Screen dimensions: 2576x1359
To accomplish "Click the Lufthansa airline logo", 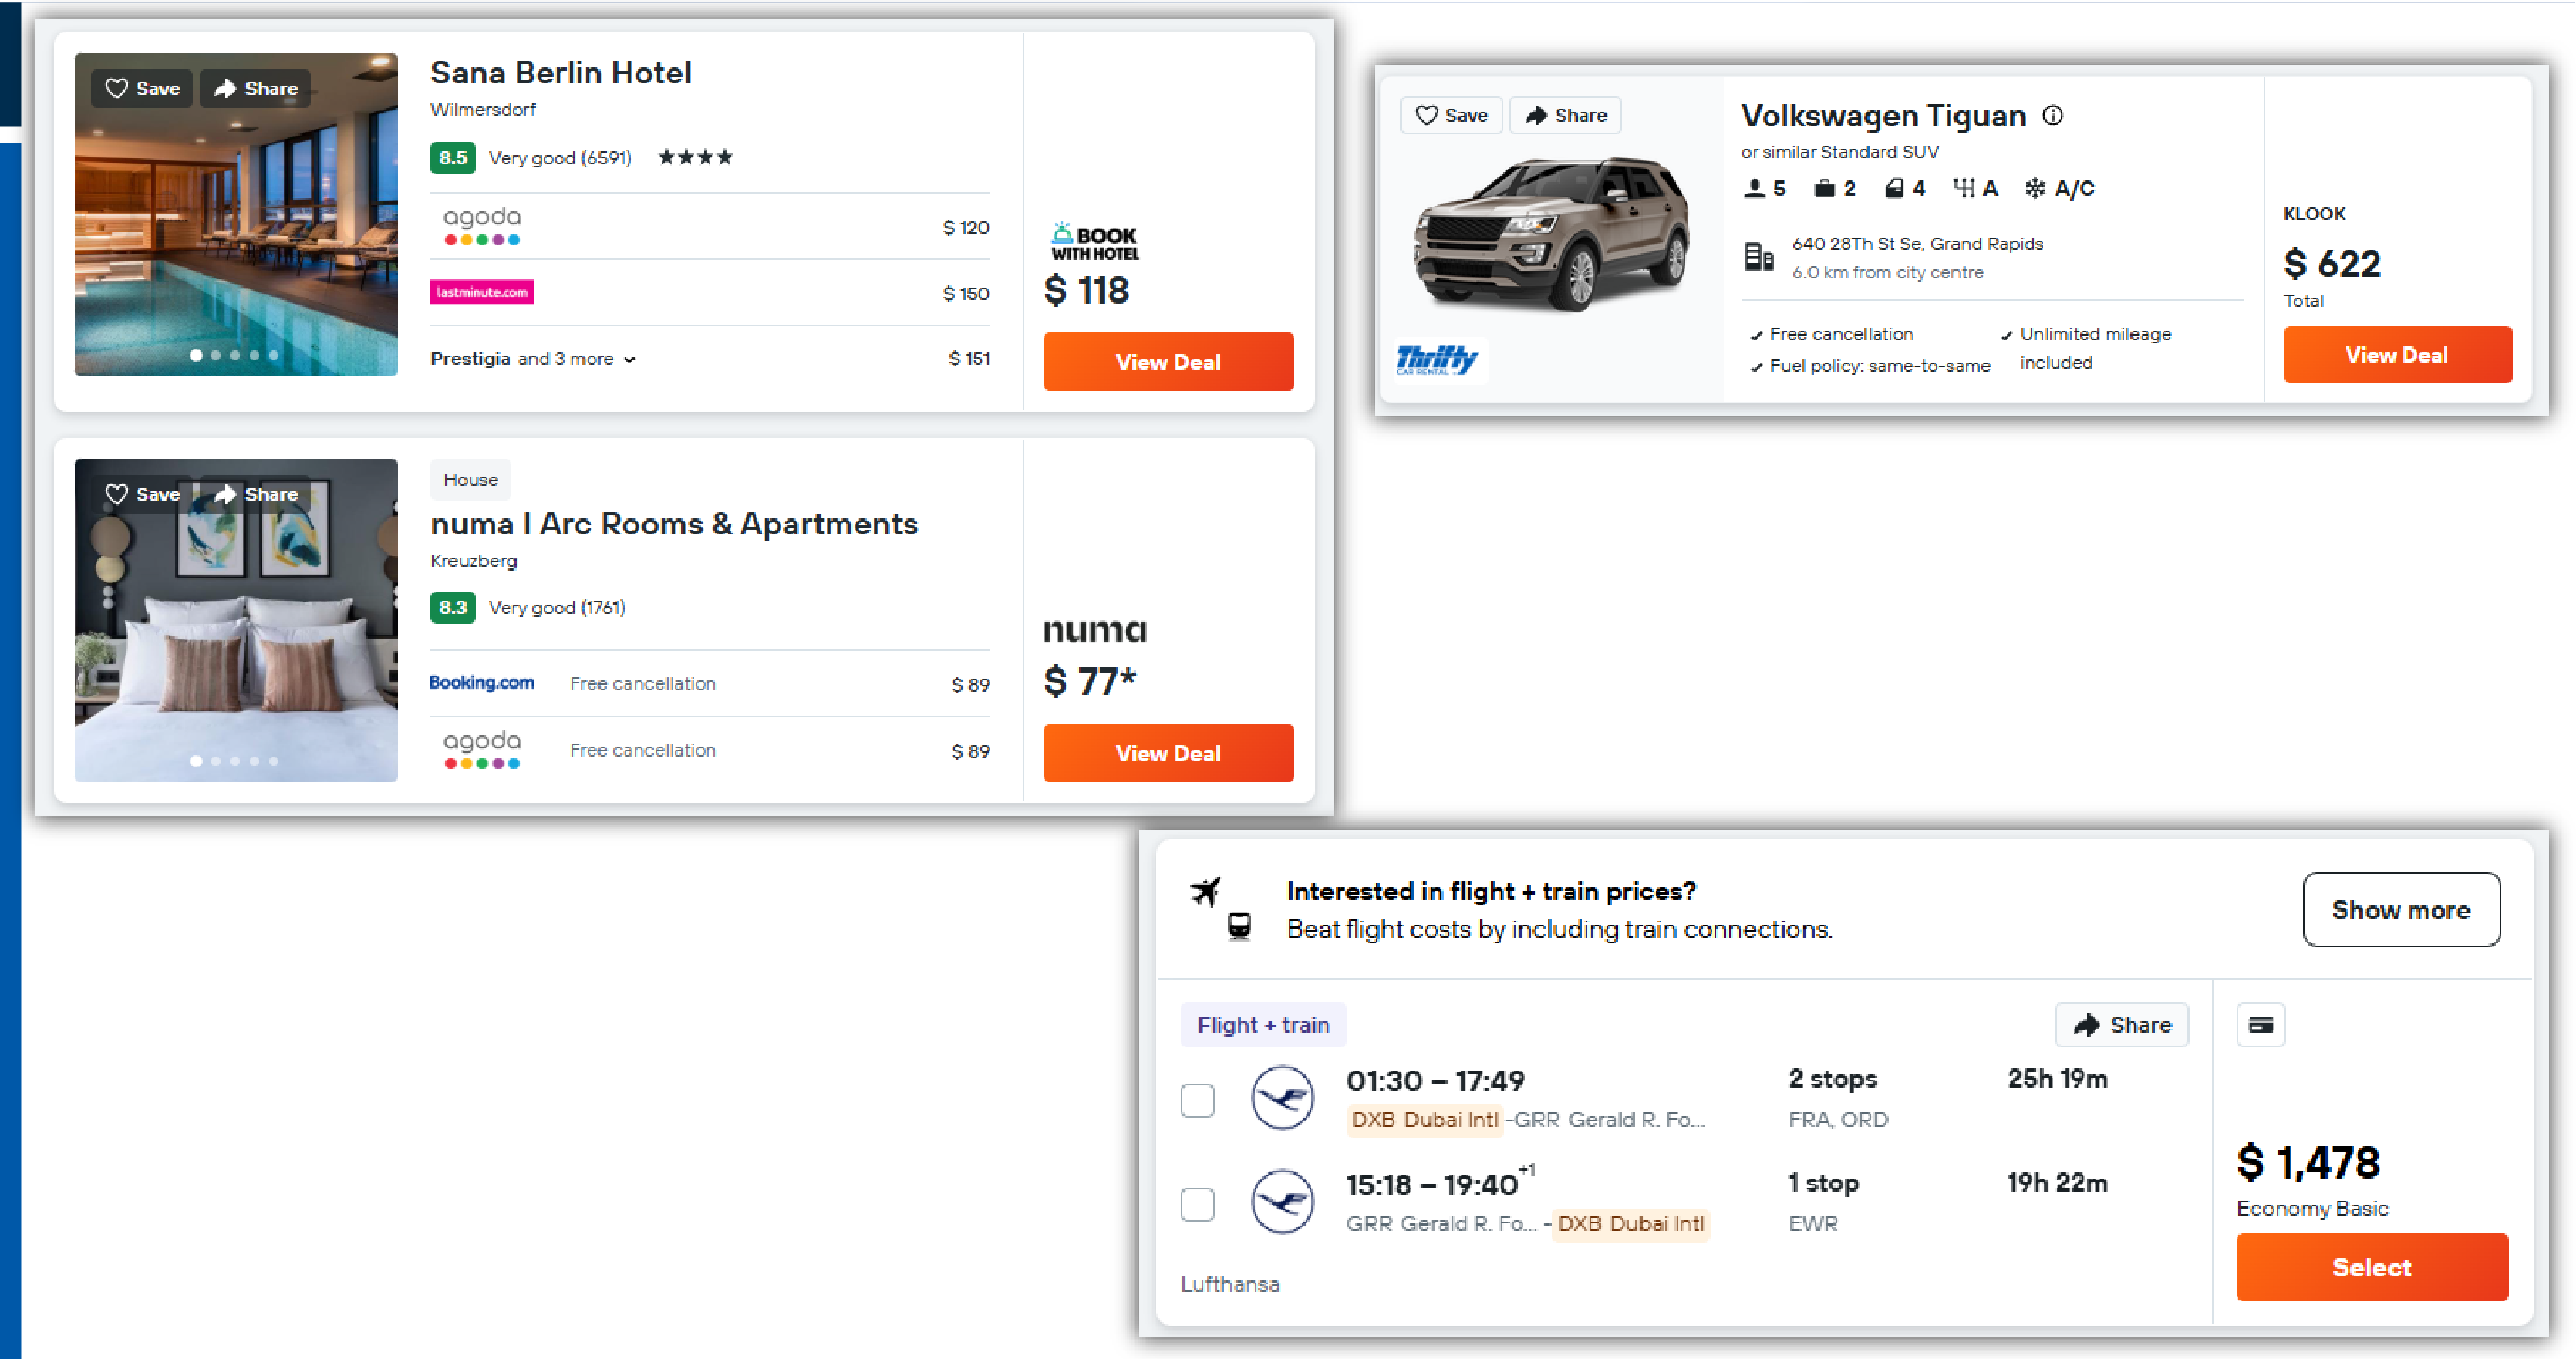I will [1283, 1097].
